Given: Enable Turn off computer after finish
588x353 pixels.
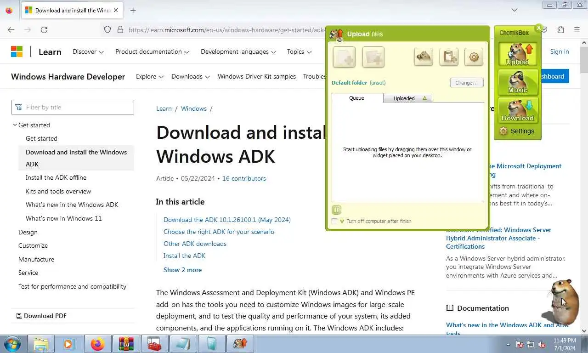Looking at the screenshot, I should [334, 221].
